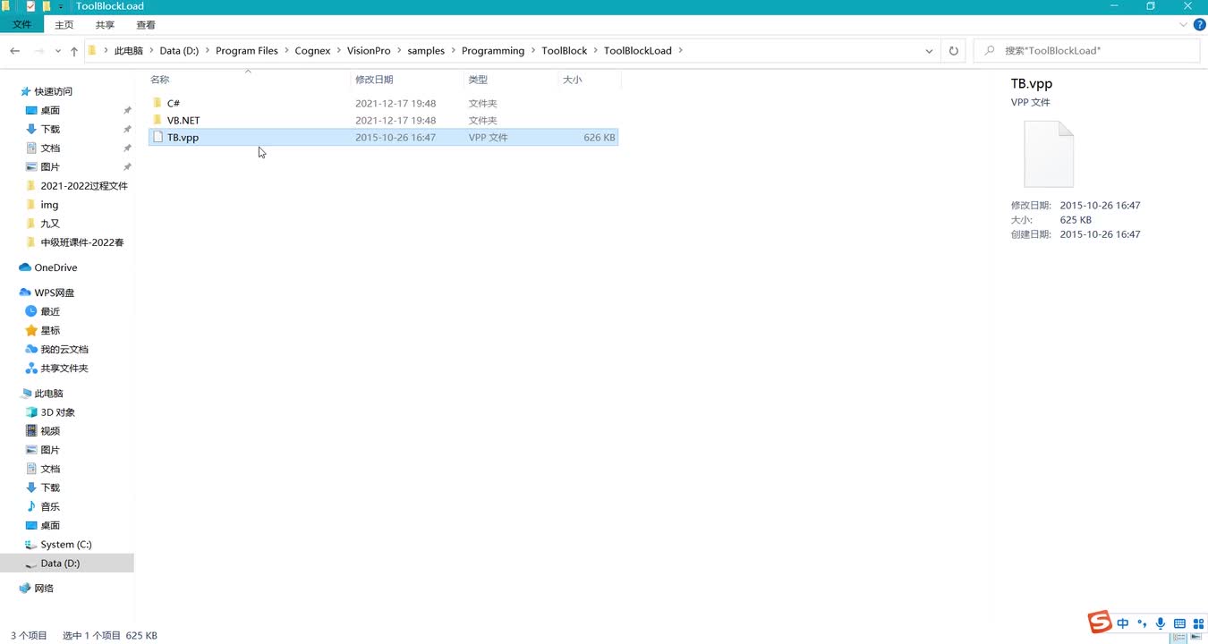1208x644 pixels.
Task: Go forward using the forward arrow
Action: click(x=38, y=51)
